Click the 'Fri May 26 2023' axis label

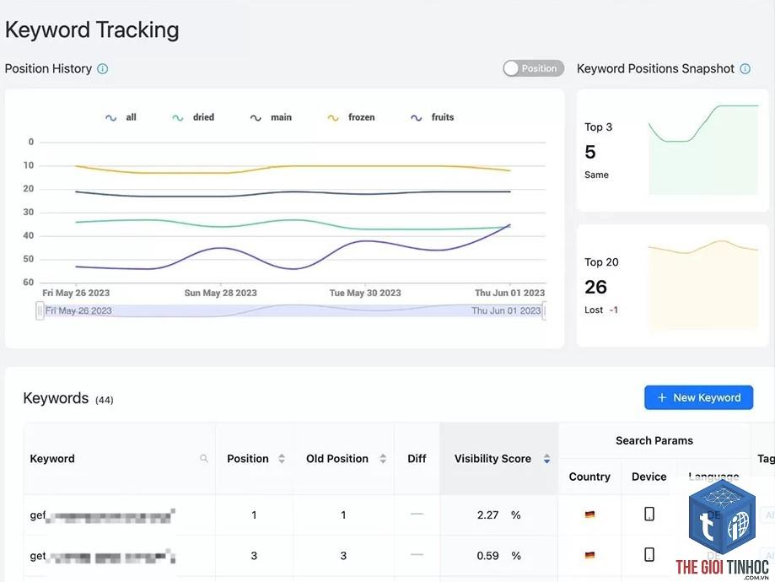coord(76,293)
